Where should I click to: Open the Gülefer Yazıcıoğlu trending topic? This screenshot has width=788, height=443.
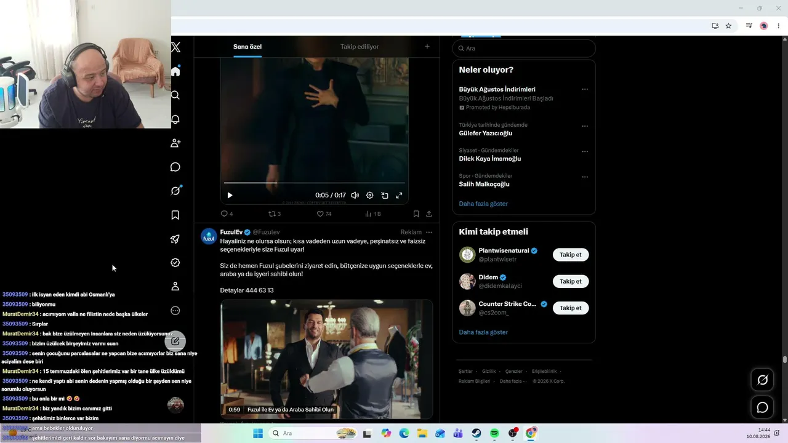point(486,133)
